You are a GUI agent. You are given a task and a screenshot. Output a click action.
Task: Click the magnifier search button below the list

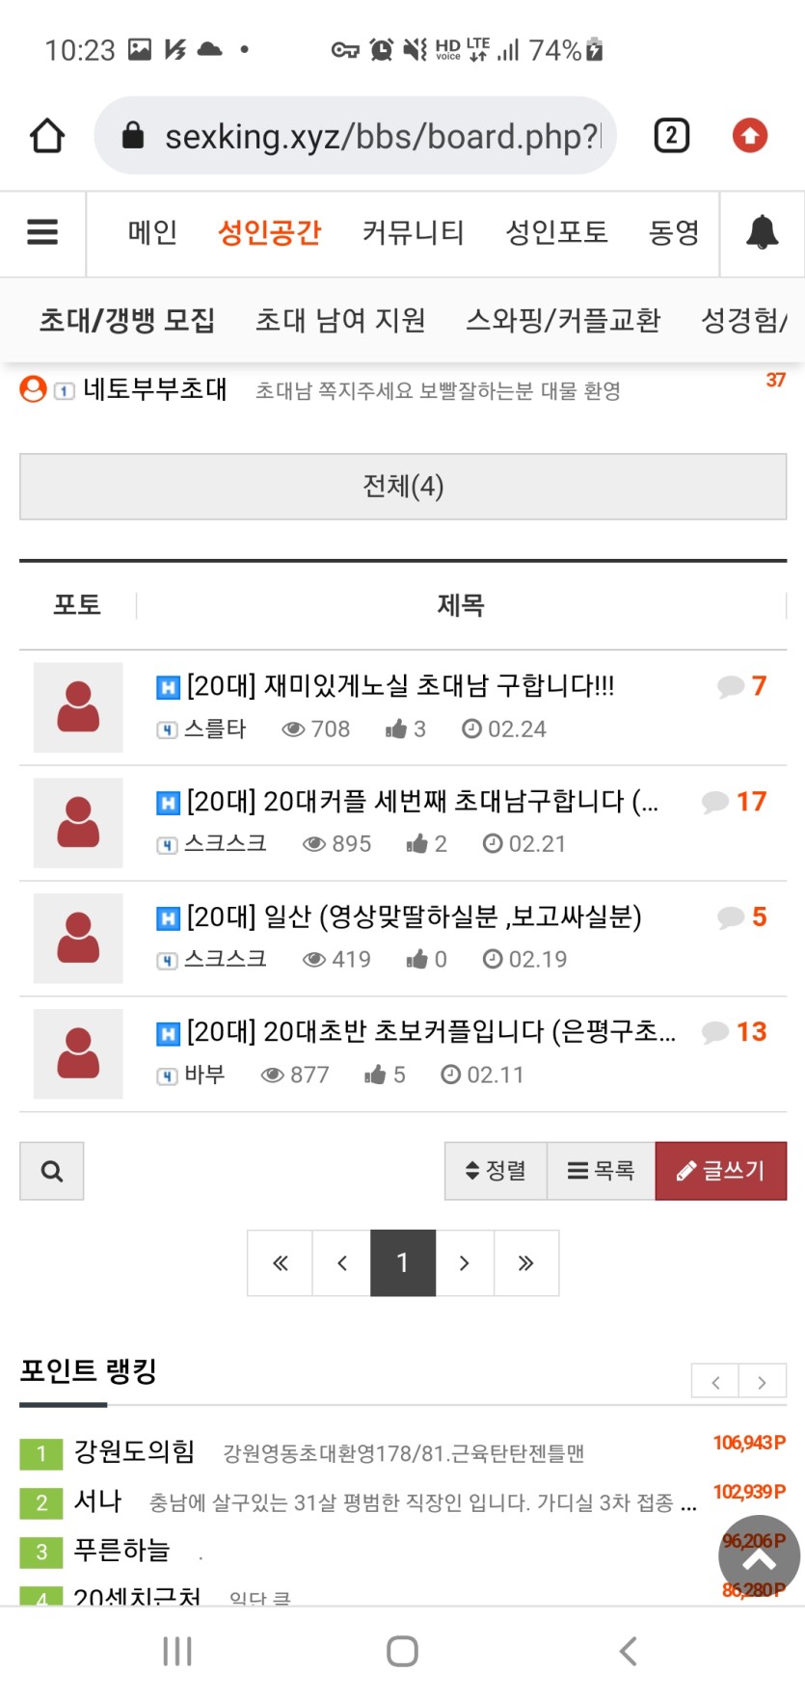(x=52, y=1171)
